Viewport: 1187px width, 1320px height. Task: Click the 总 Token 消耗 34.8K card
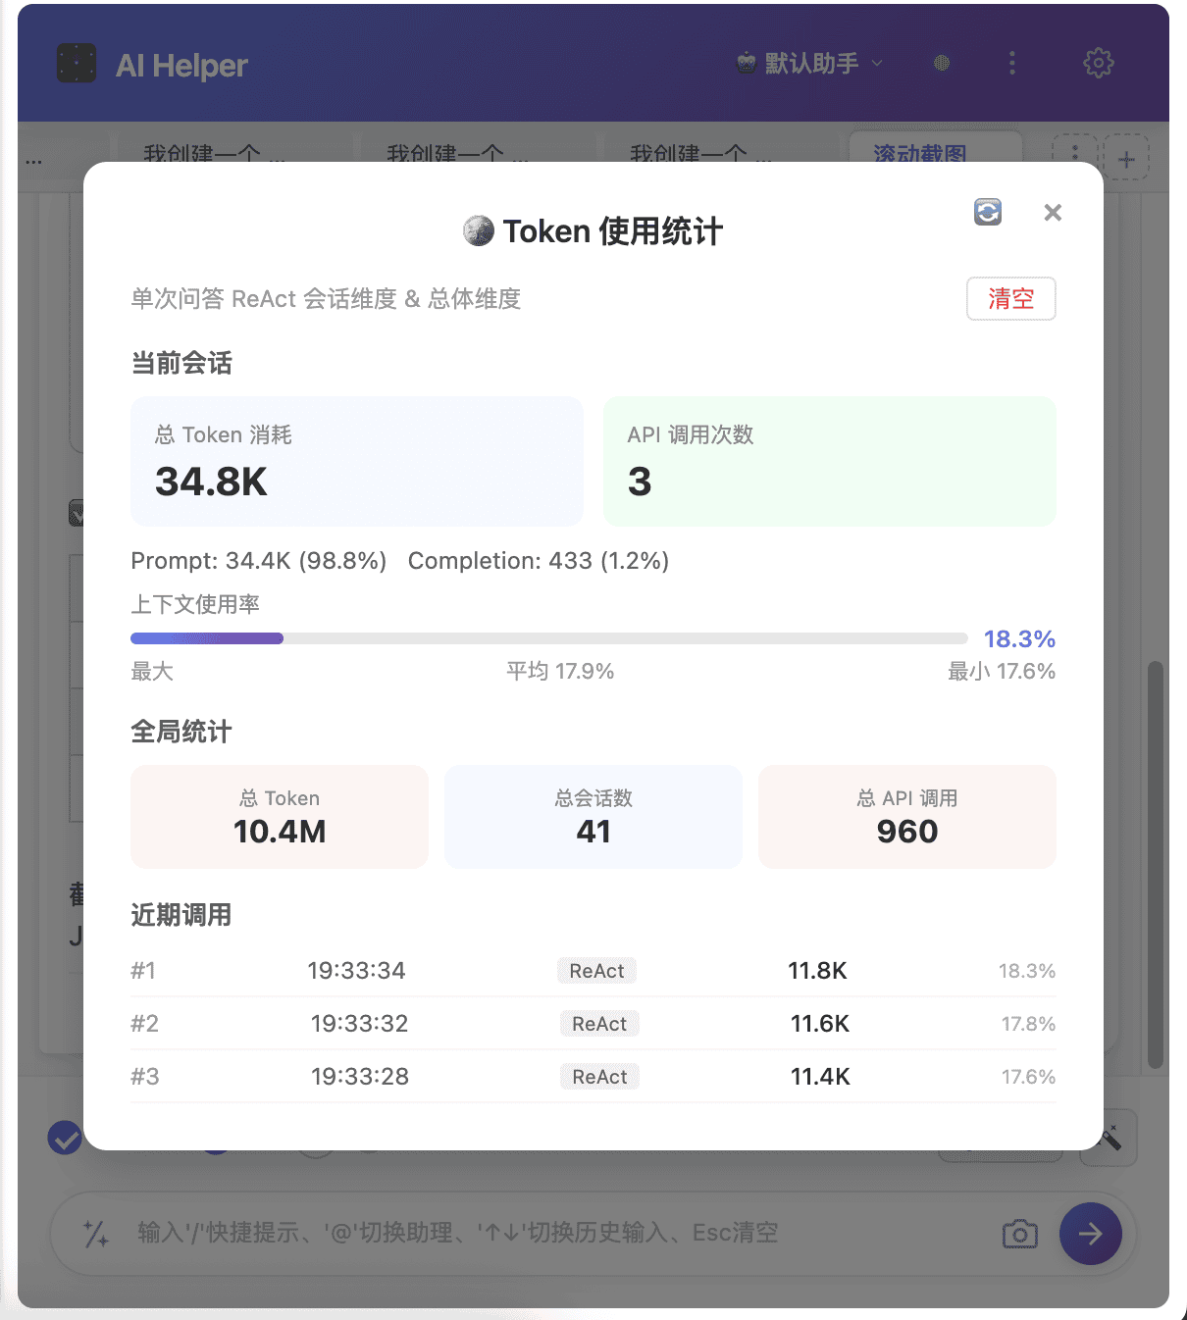(x=357, y=461)
